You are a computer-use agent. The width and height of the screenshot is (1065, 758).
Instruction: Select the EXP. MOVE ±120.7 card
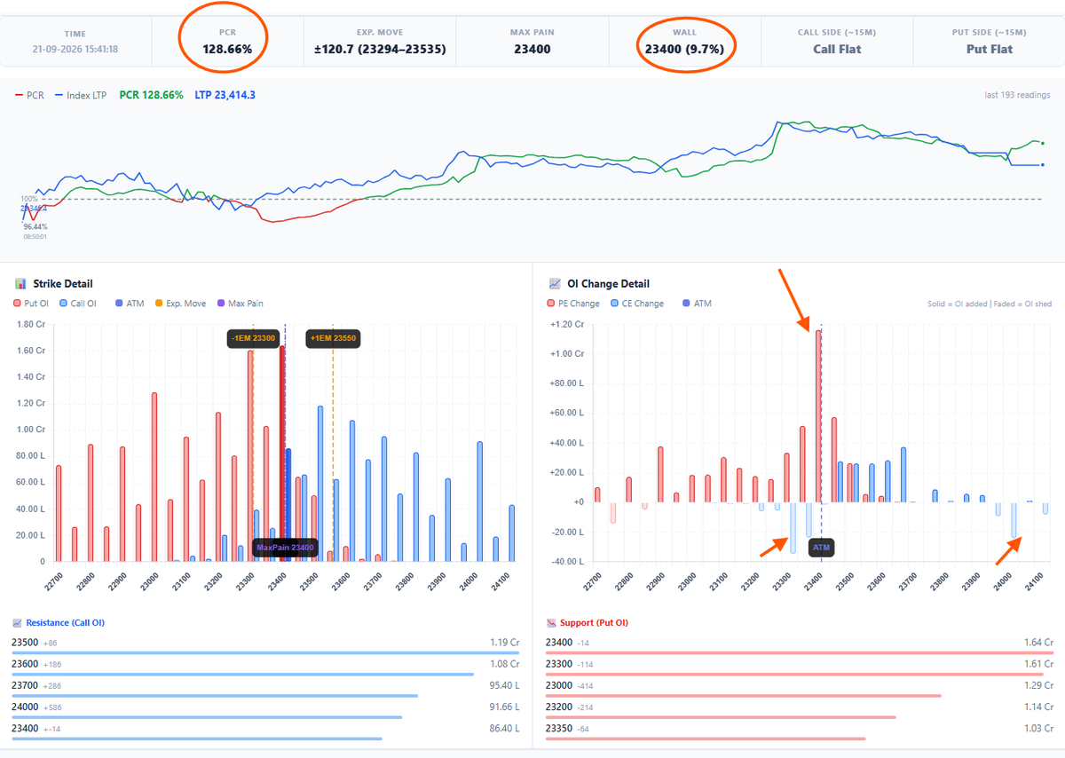tap(380, 41)
